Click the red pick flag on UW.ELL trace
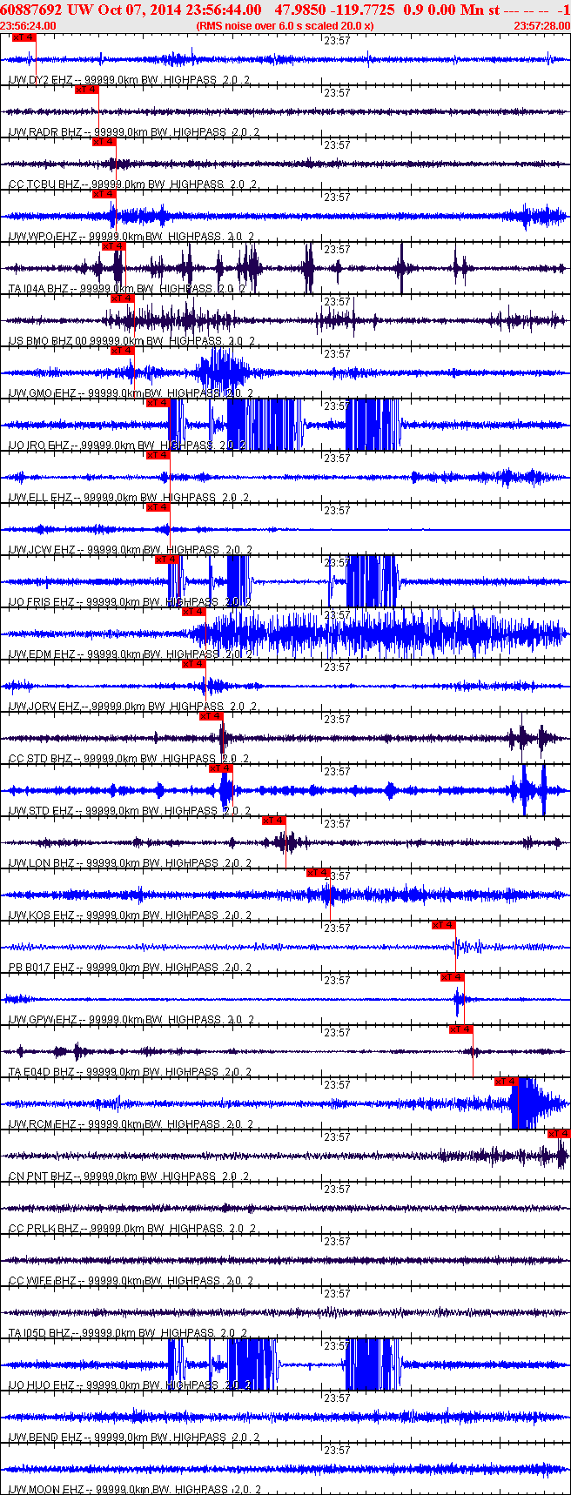 pos(158,455)
